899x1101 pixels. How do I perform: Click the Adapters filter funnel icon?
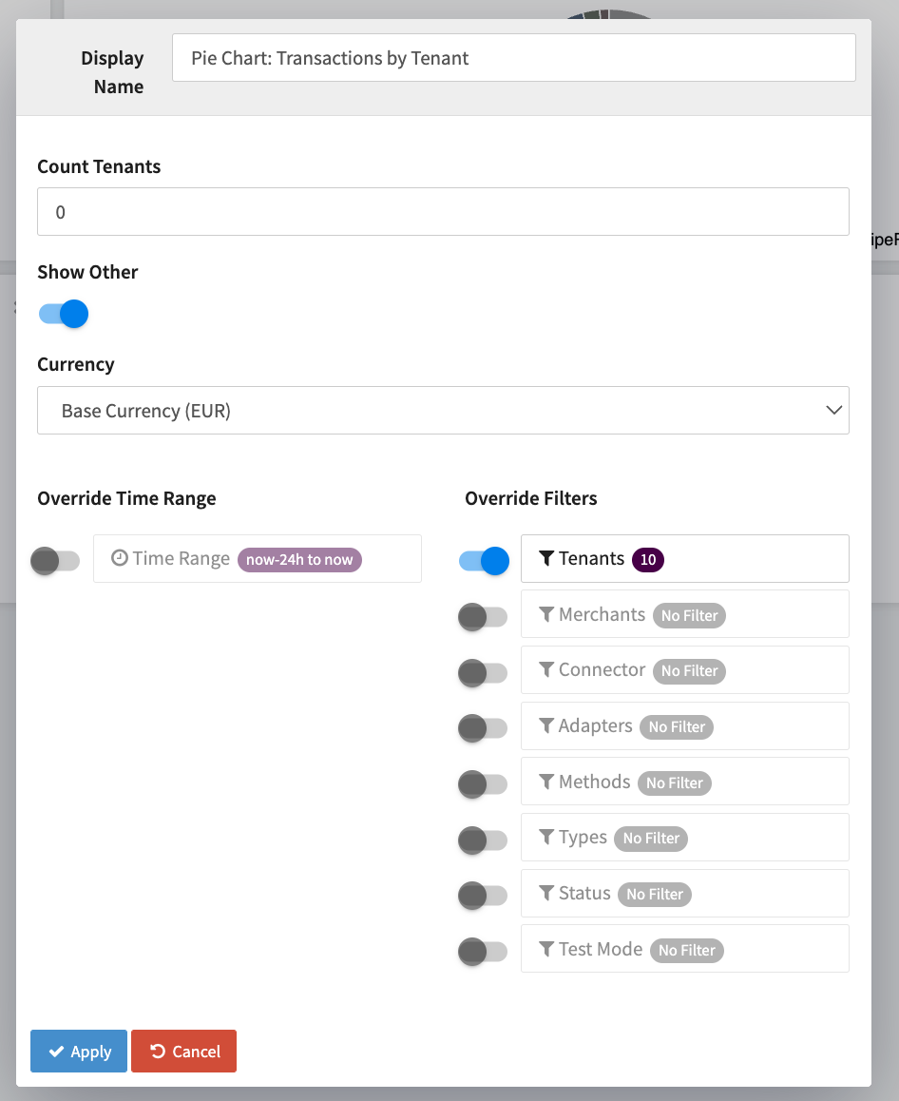(546, 726)
